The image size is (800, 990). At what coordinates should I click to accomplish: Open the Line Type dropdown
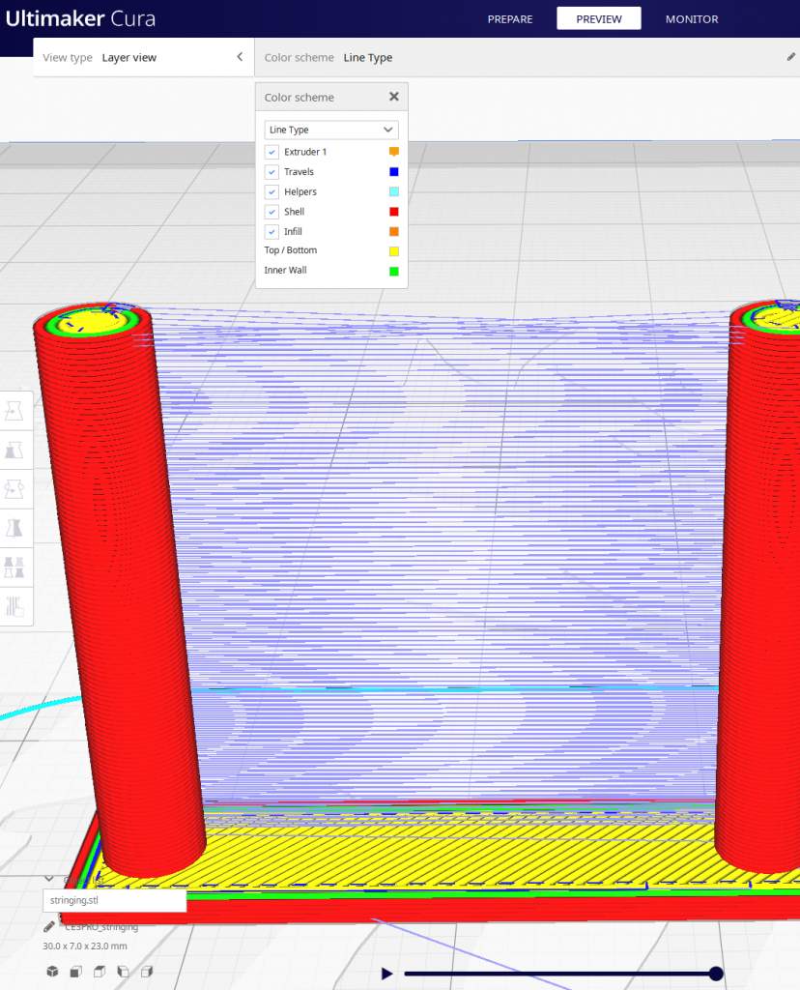(331, 130)
